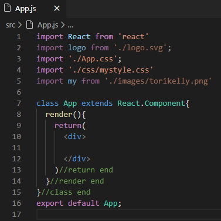This screenshot has width=221, height=221.
Task: Place cursor on empty line 17
Action: (128, 215)
